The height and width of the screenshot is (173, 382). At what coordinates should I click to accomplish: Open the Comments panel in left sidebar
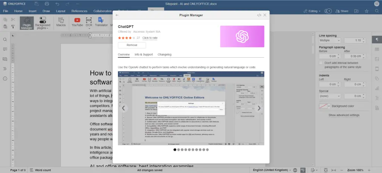[5, 49]
